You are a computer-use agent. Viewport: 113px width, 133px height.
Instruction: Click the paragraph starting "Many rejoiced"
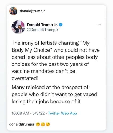click(54, 94)
